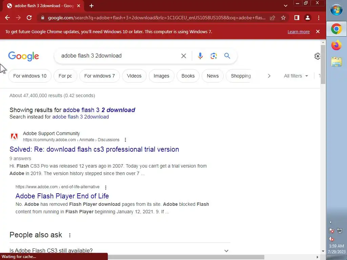Open network status tray icon
Viewport: 347px width, 260px height.
pyautogui.click(x=340, y=231)
